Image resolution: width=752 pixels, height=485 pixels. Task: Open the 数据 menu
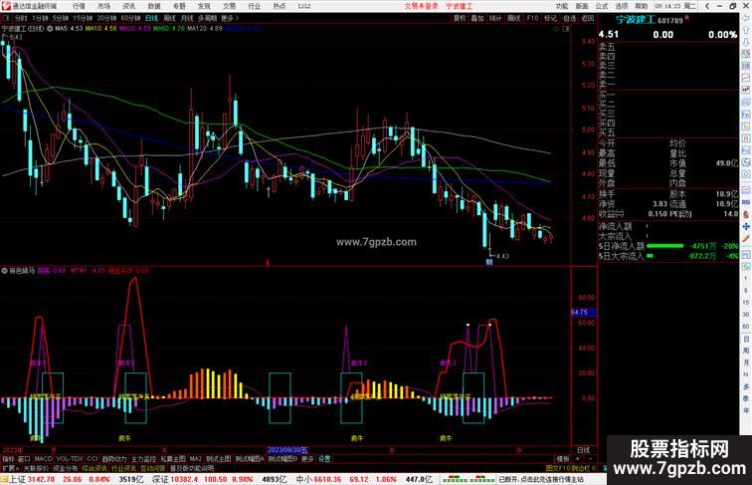tap(154, 6)
